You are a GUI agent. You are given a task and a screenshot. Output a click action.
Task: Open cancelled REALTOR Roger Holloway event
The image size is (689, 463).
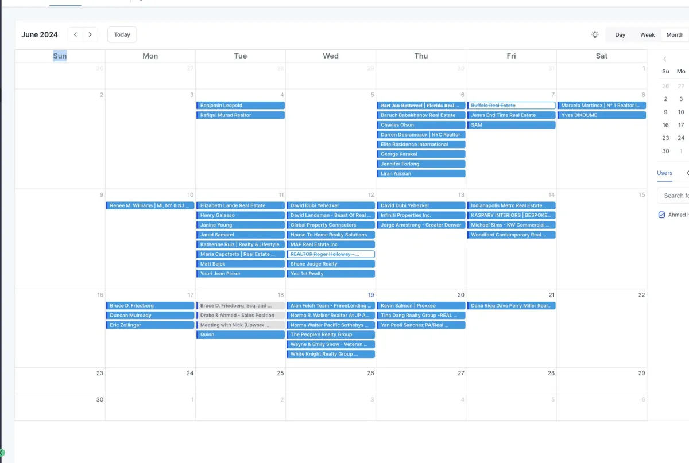tap(331, 254)
